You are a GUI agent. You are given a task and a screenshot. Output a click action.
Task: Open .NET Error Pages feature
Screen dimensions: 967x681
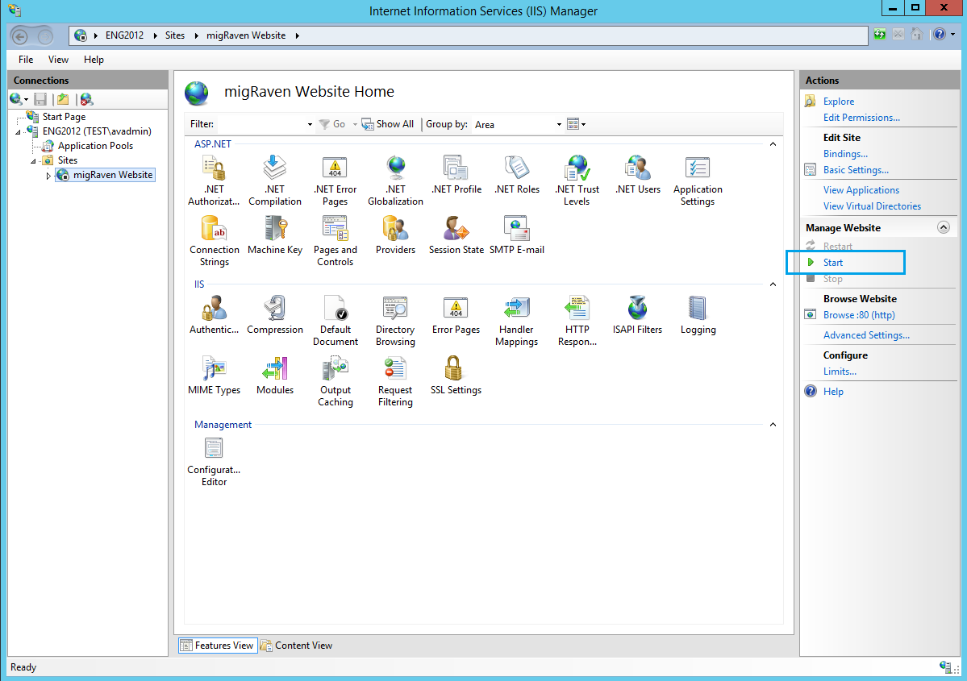[x=335, y=180]
